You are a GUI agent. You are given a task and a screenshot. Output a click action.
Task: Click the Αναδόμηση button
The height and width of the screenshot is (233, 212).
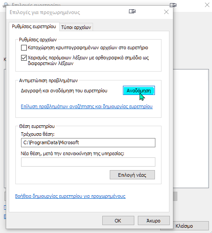coord(139,91)
